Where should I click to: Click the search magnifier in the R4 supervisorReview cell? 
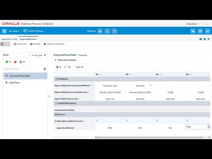tap(208, 126)
